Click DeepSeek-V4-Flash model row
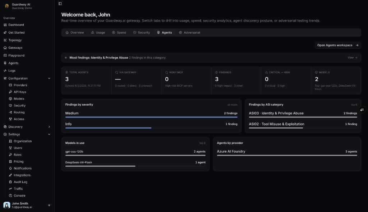 click(135, 164)
